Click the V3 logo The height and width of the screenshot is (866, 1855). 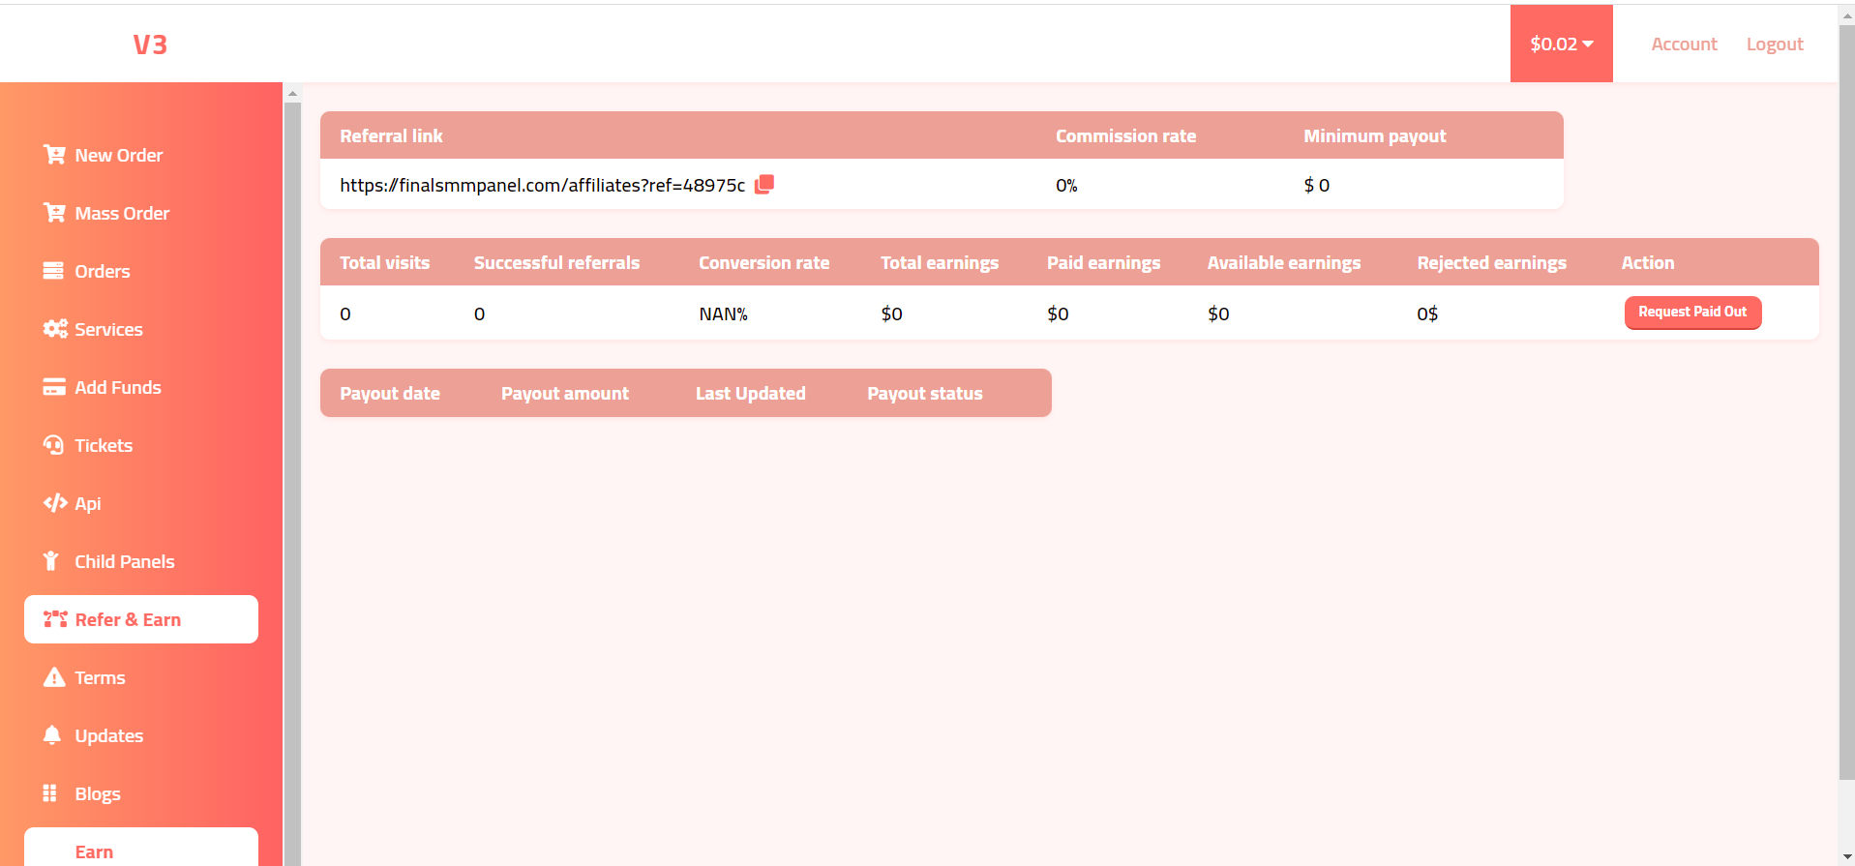point(150,45)
